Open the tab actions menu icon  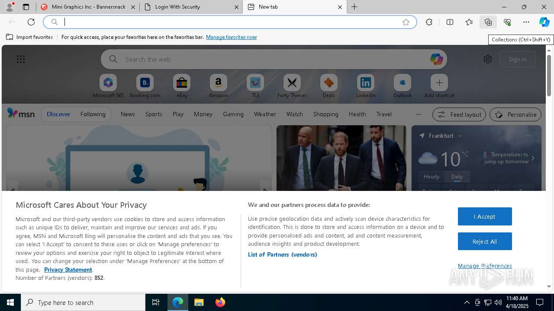pyautogui.click(x=26, y=7)
